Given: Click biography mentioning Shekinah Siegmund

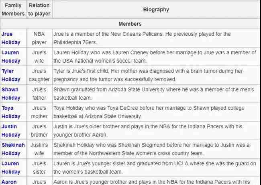Looking at the screenshot, I should (x=151, y=149).
